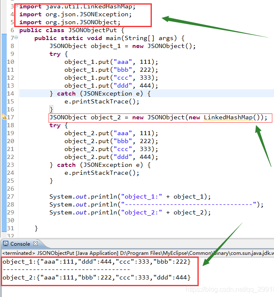The width and height of the screenshot is (274, 297).
Task: Select line object_1.put("ddd", 444);
Action: point(111,86)
